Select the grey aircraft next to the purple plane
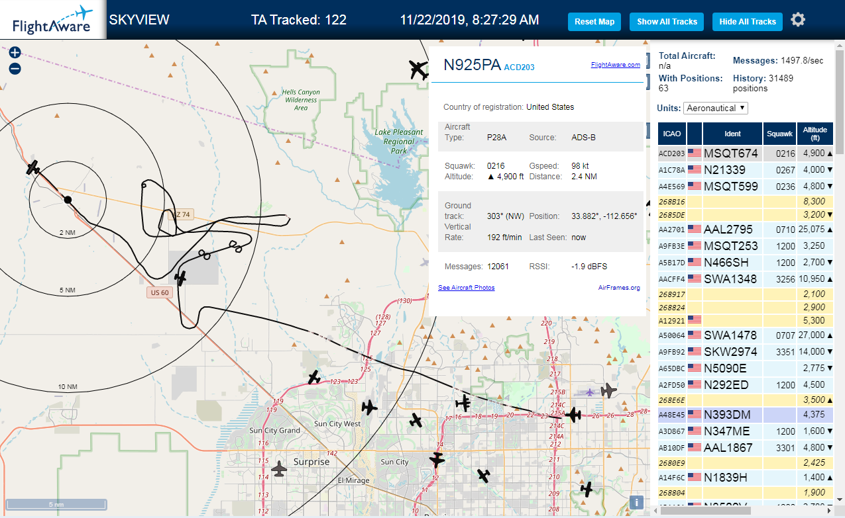The image size is (845, 518). 608,390
